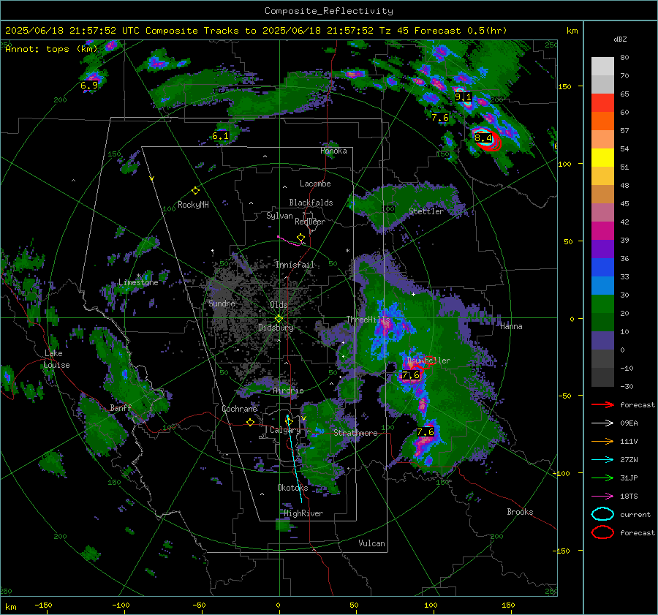Click the magenta track line near RedDeer

click(x=289, y=241)
